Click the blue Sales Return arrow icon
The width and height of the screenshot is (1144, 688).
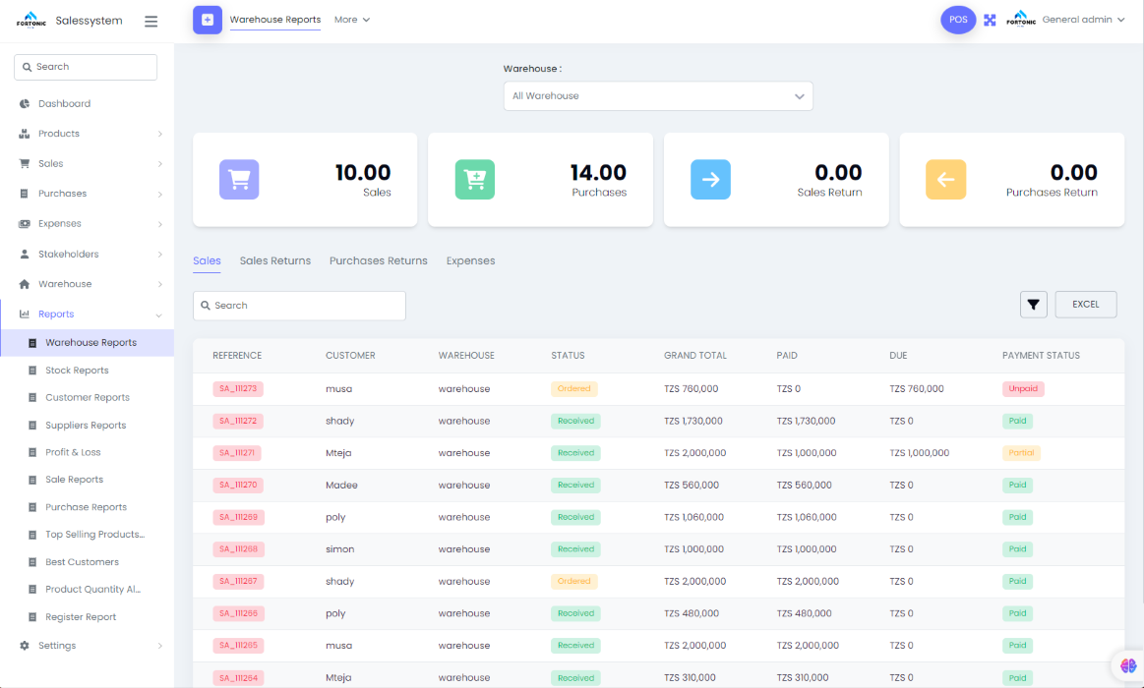click(710, 180)
